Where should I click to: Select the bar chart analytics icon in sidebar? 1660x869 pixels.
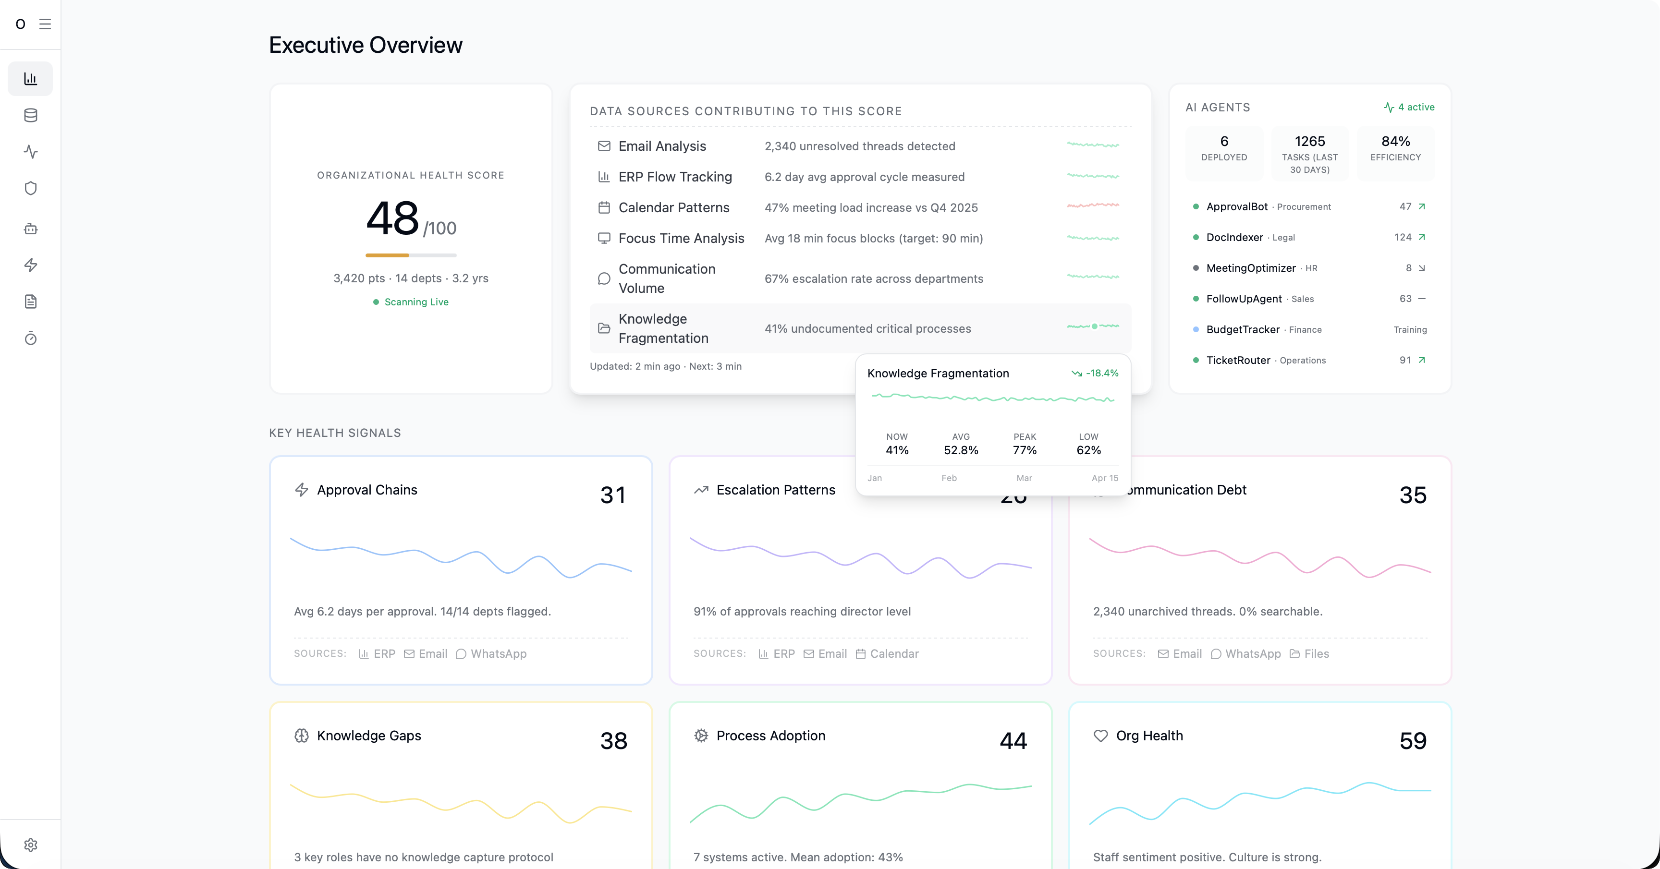[30, 79]
